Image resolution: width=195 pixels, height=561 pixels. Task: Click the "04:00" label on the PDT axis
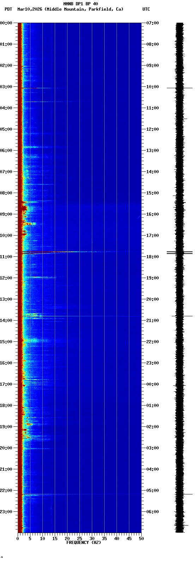point(6,108)
